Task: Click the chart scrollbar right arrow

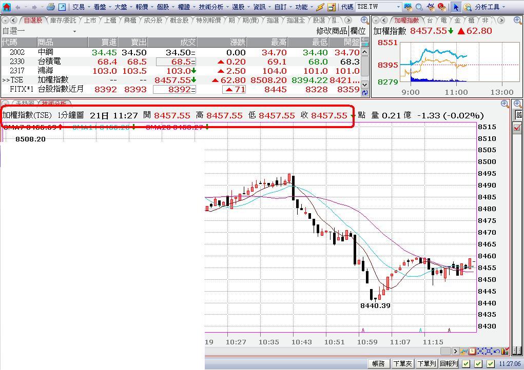Action: tap(455, 351)
